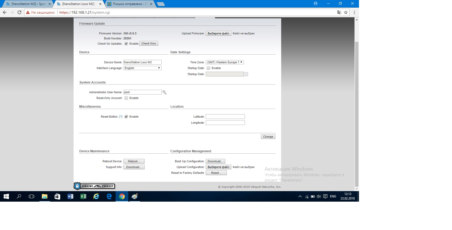Click the volume speaker icon in tray
The image size is (452, 230).
pos(319,196)
